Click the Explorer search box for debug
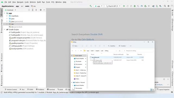This screenshot has width=174, height=98. [x=138, y=51]
